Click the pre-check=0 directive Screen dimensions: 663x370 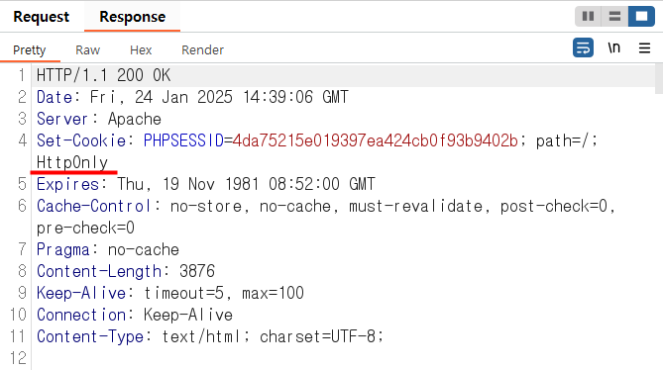click(85, 229)
